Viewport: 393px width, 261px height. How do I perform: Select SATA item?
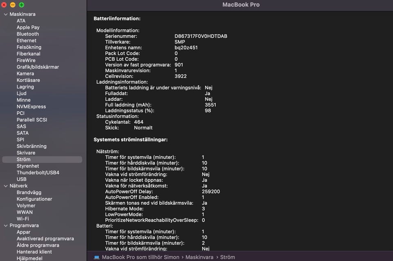[x=23, y=133]
